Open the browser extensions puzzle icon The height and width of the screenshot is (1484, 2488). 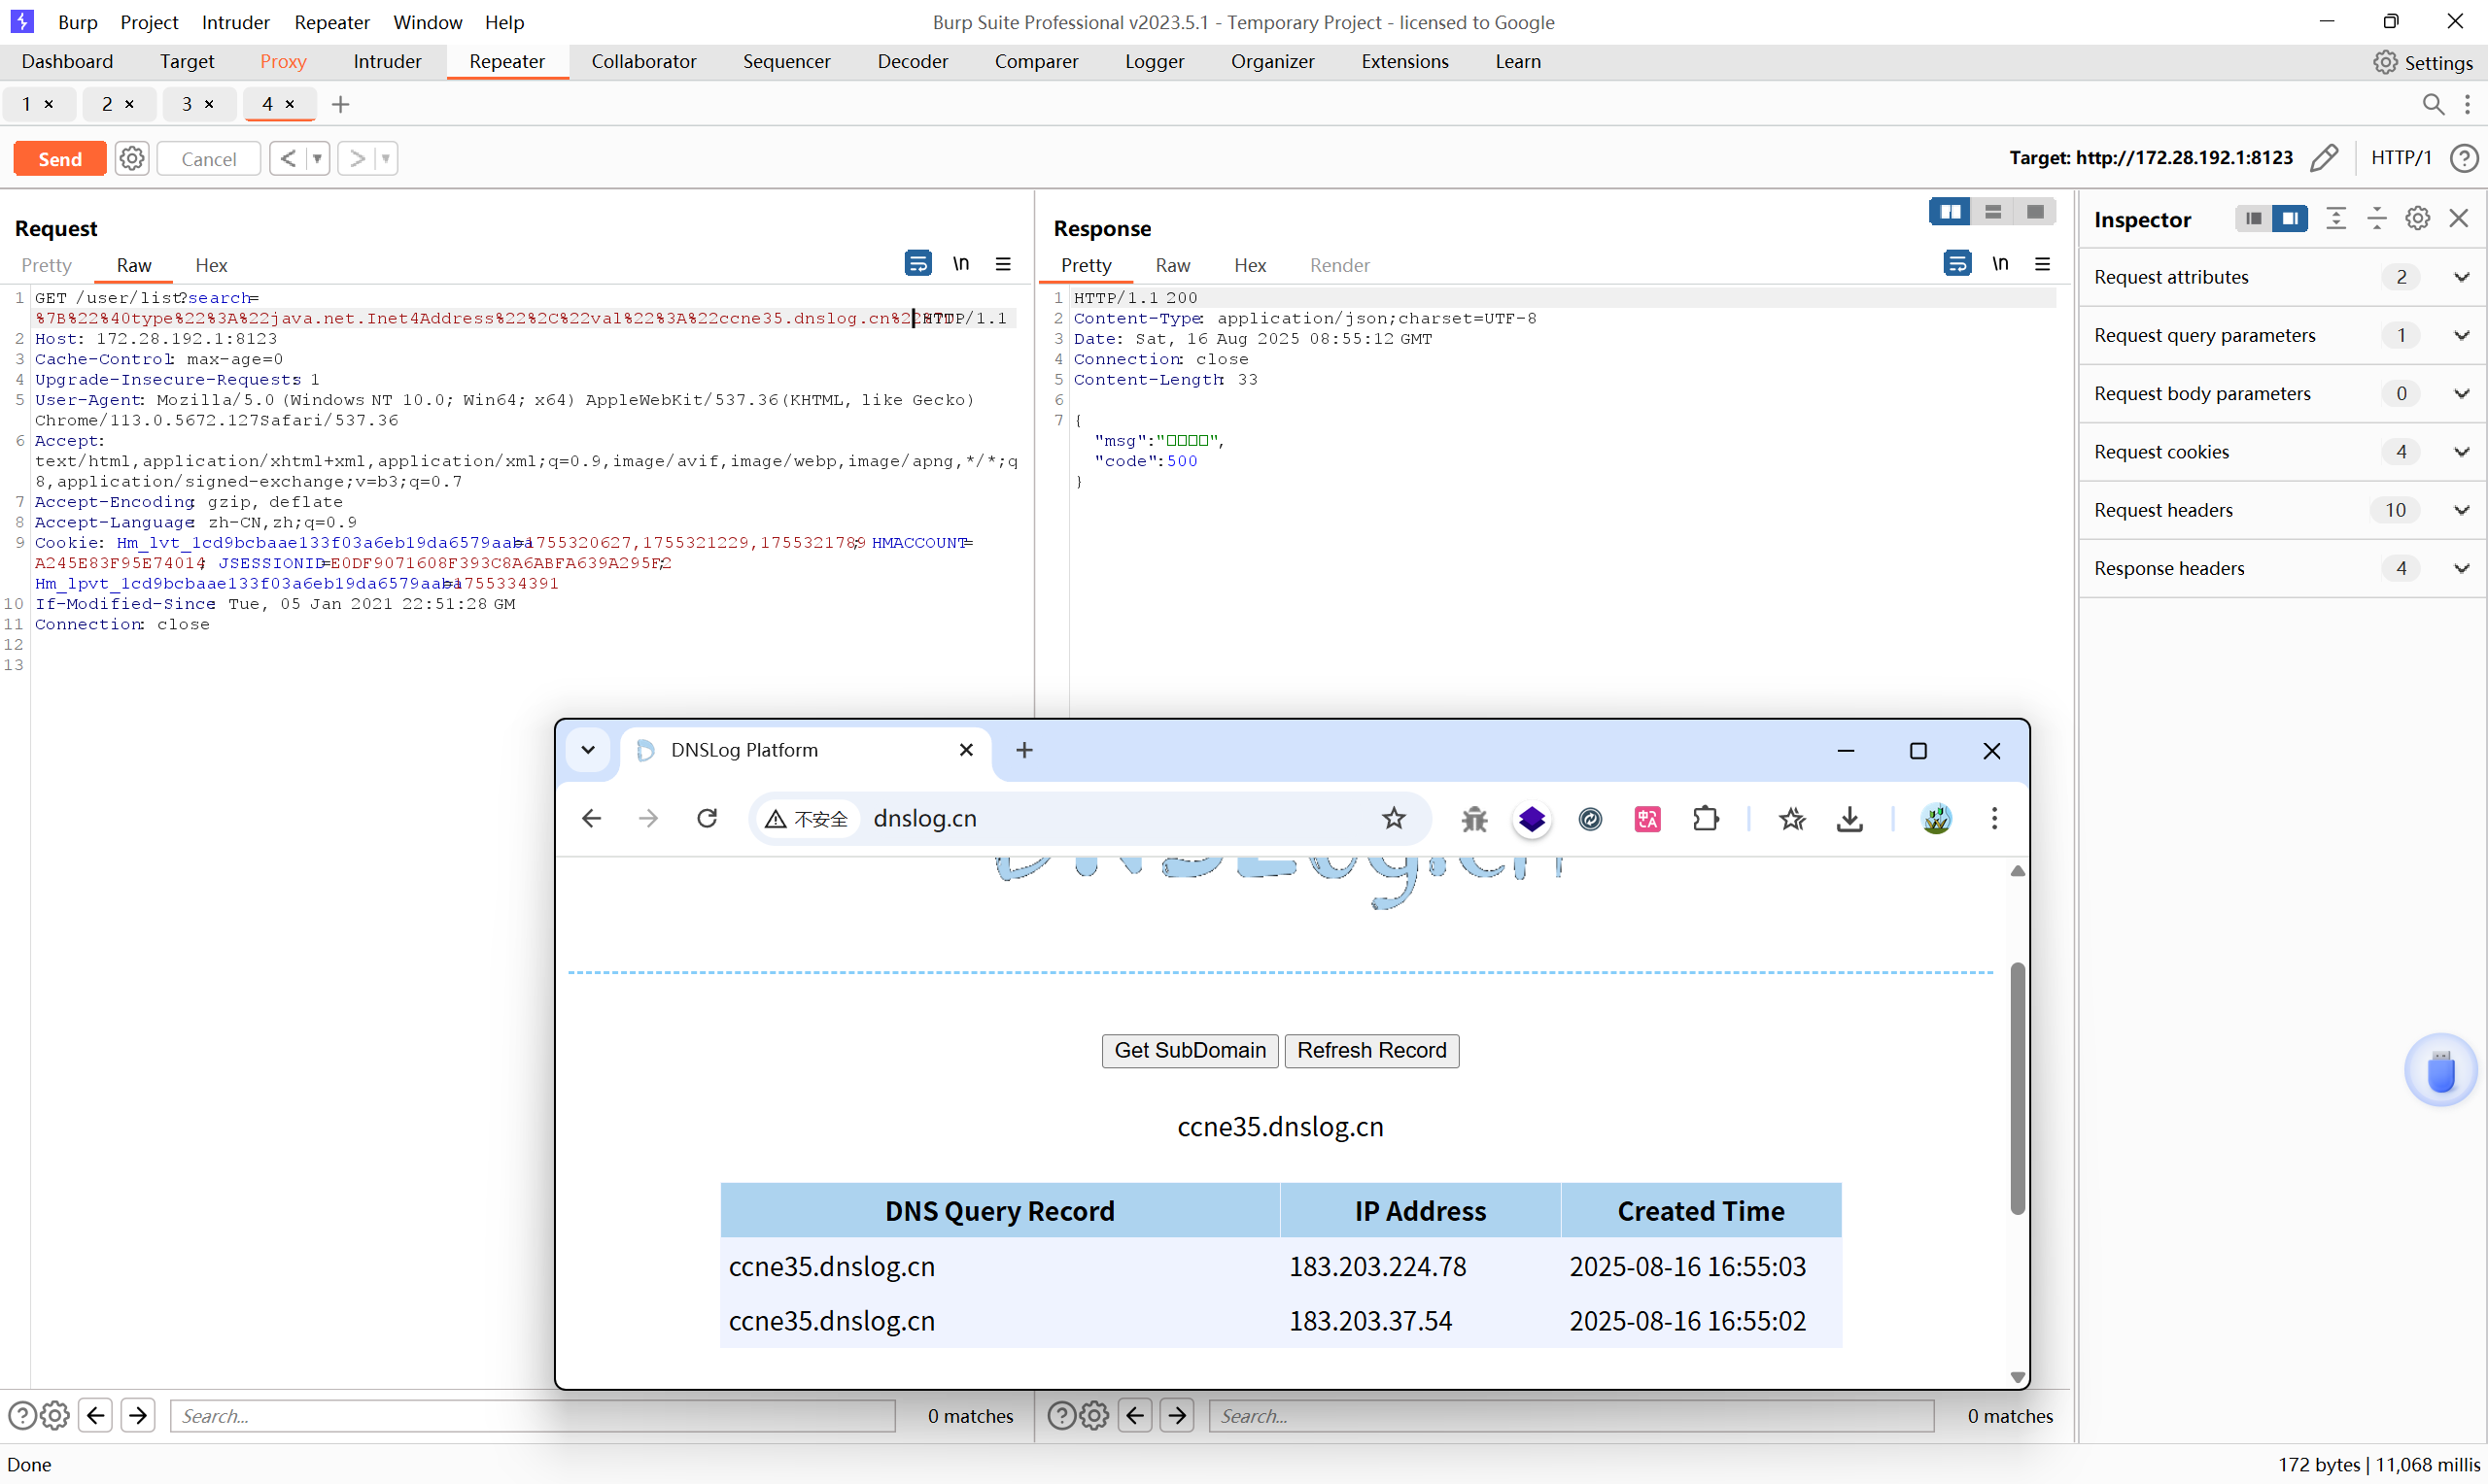coord(1705,819)
